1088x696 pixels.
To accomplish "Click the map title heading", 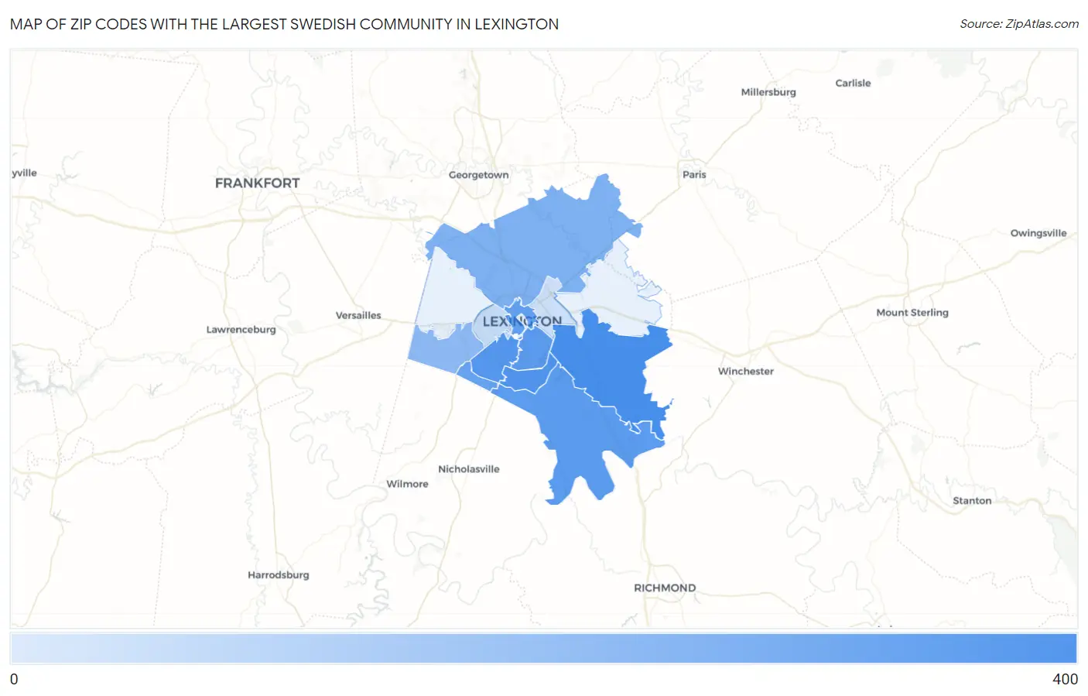I will click(284, 24).
